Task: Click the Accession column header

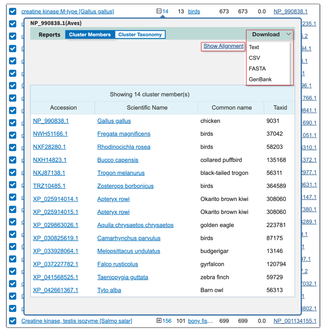Action: (63, 107)
